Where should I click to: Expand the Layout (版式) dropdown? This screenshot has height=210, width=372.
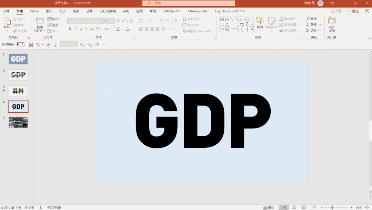click(x=54, y=19)
